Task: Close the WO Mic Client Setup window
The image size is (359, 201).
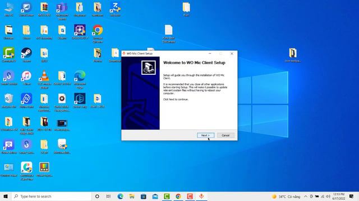Action: coord(232,54)
